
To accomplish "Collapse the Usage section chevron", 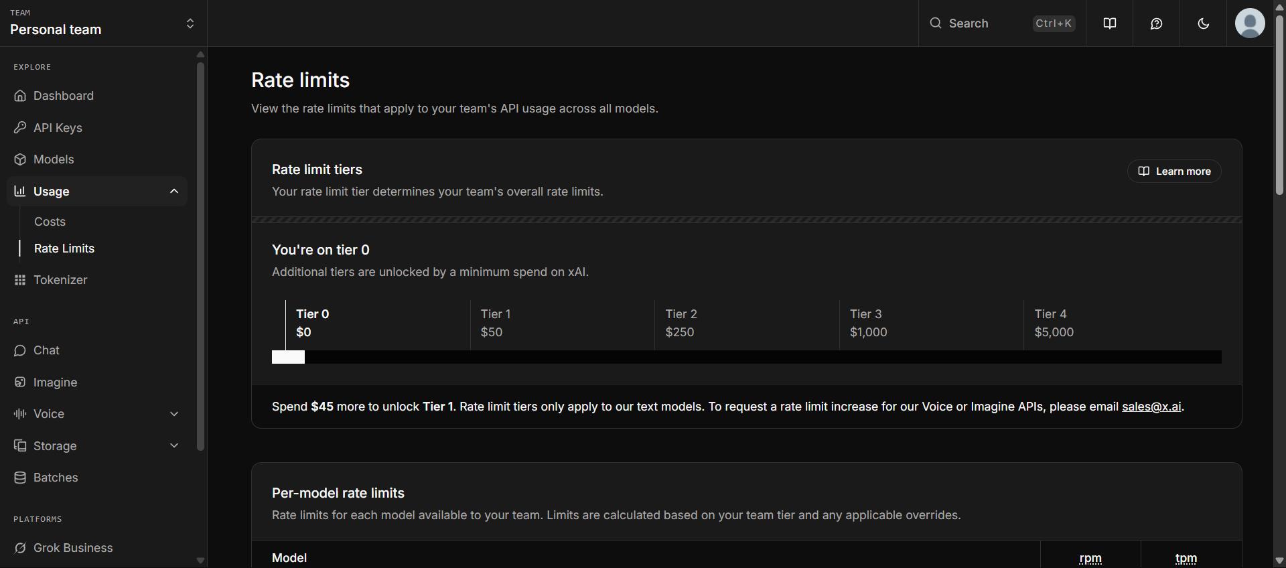I will tap(174, 192).
